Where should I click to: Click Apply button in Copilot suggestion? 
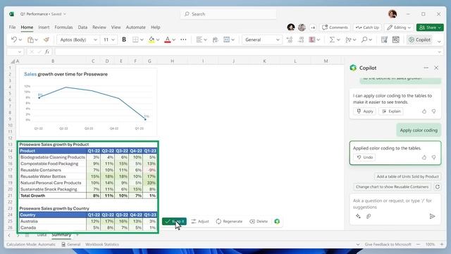[364, 111]
